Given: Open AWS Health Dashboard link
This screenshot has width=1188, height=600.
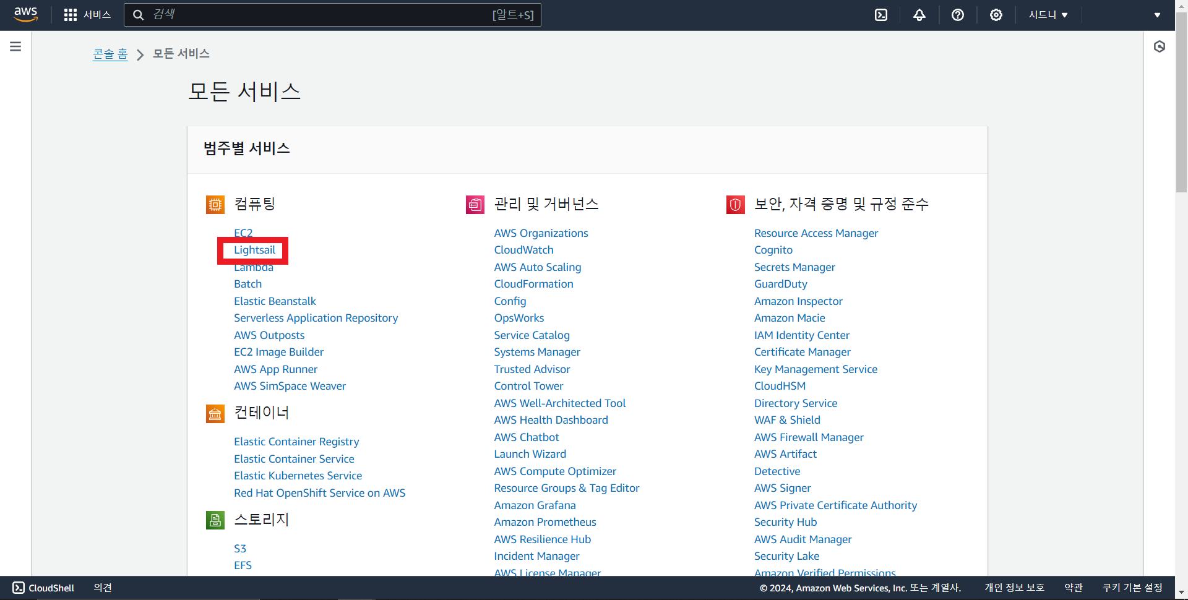Looking at the screenshot, I should point(551,420).
